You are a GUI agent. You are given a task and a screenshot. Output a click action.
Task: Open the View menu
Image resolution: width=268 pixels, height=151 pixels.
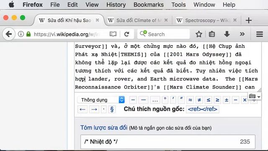click(92, 5)
